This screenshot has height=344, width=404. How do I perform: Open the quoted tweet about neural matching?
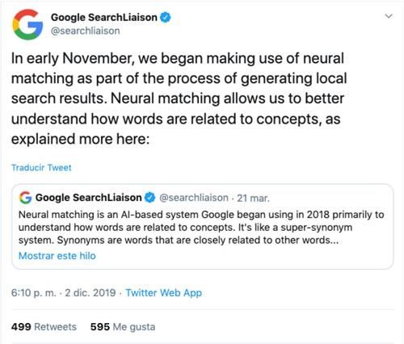203,227
